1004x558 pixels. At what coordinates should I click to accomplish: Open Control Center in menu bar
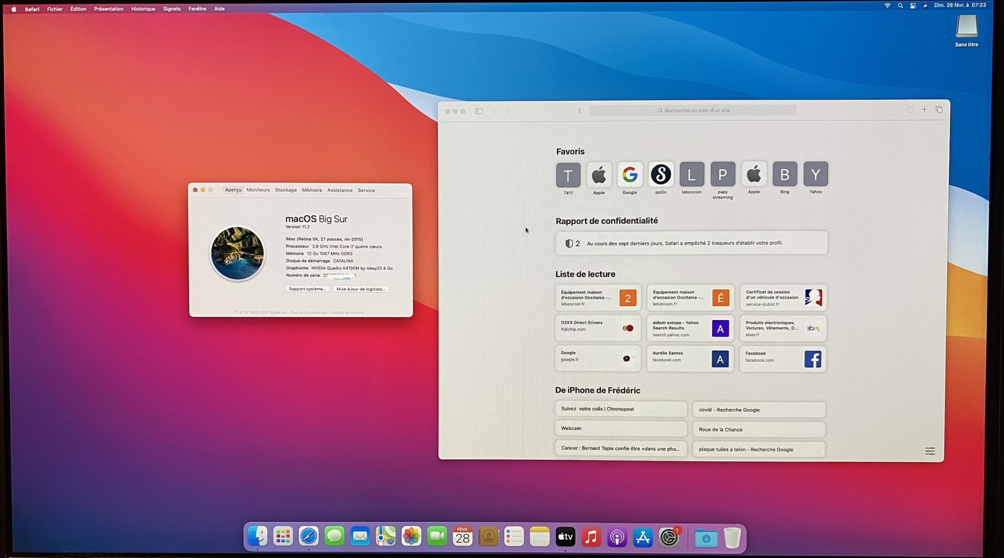pyautogui.click(x=913, y=6)
